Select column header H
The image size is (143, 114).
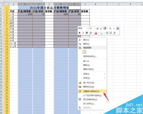(x=95, y=4)
